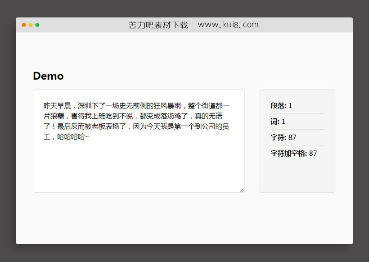Click the textarea resize handle

pos(242,189)
